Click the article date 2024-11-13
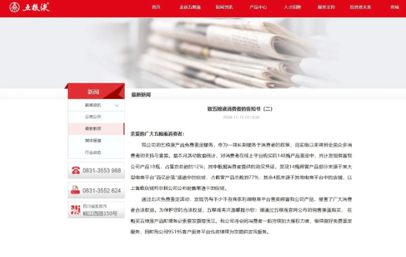406x257 pixels. point(241,117)
